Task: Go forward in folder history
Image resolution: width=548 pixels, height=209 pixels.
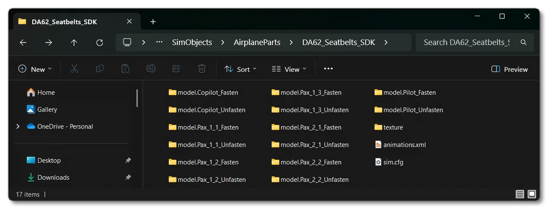Action: [48, 42]
